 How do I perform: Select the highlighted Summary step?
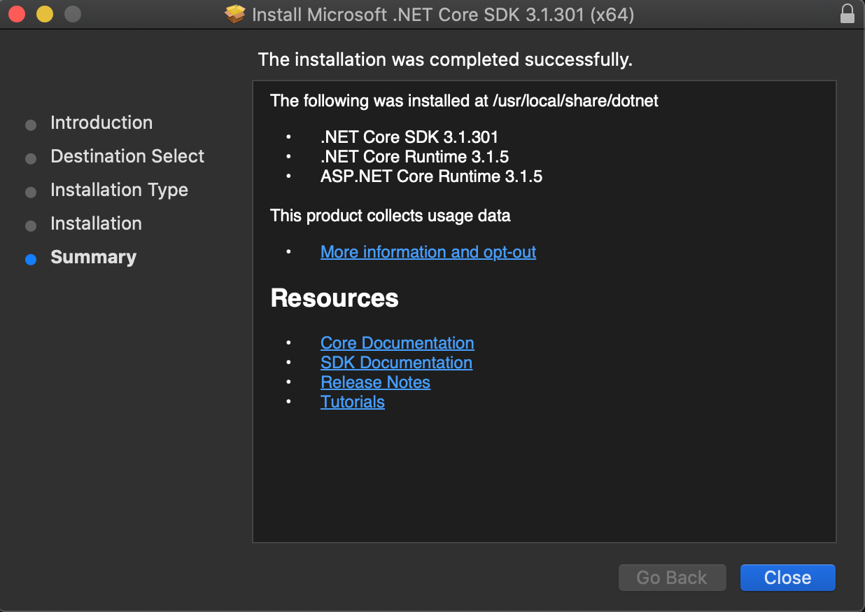pos(93,257)
